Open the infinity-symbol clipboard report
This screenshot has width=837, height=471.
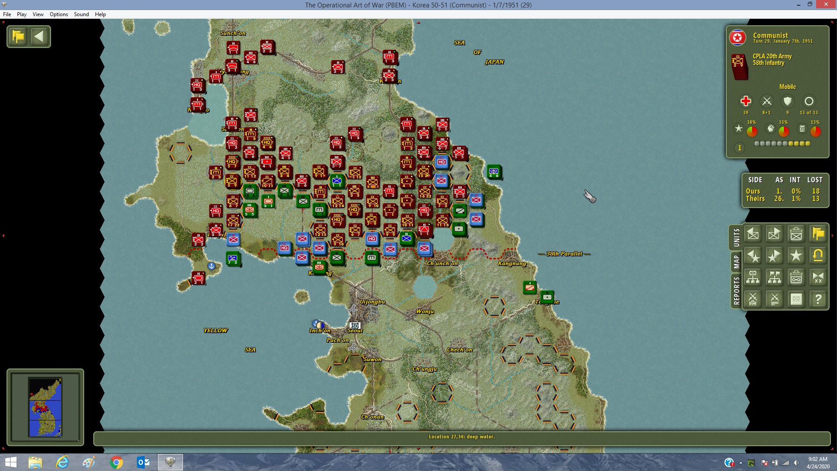point(796,277)
